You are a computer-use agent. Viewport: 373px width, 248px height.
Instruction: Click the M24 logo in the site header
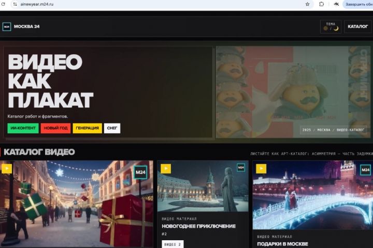[7, 26]
